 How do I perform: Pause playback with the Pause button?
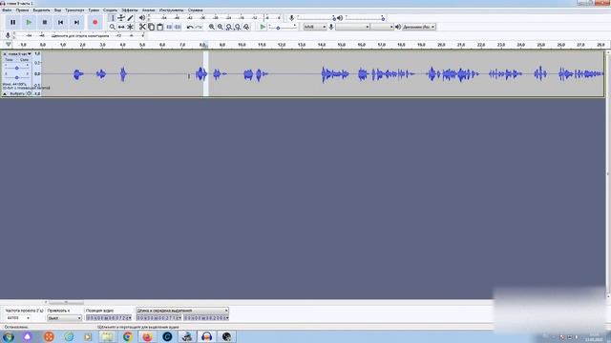coord(12,22)
